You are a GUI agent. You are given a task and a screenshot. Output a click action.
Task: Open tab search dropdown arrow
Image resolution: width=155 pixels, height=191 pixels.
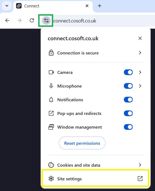tap(7, 6)
